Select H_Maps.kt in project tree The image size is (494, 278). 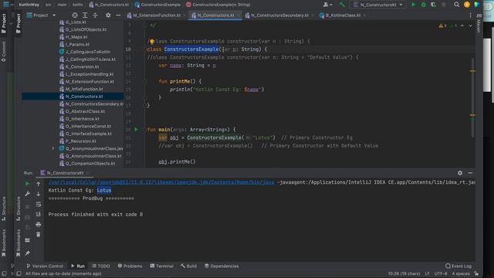[x=76, y=37]
